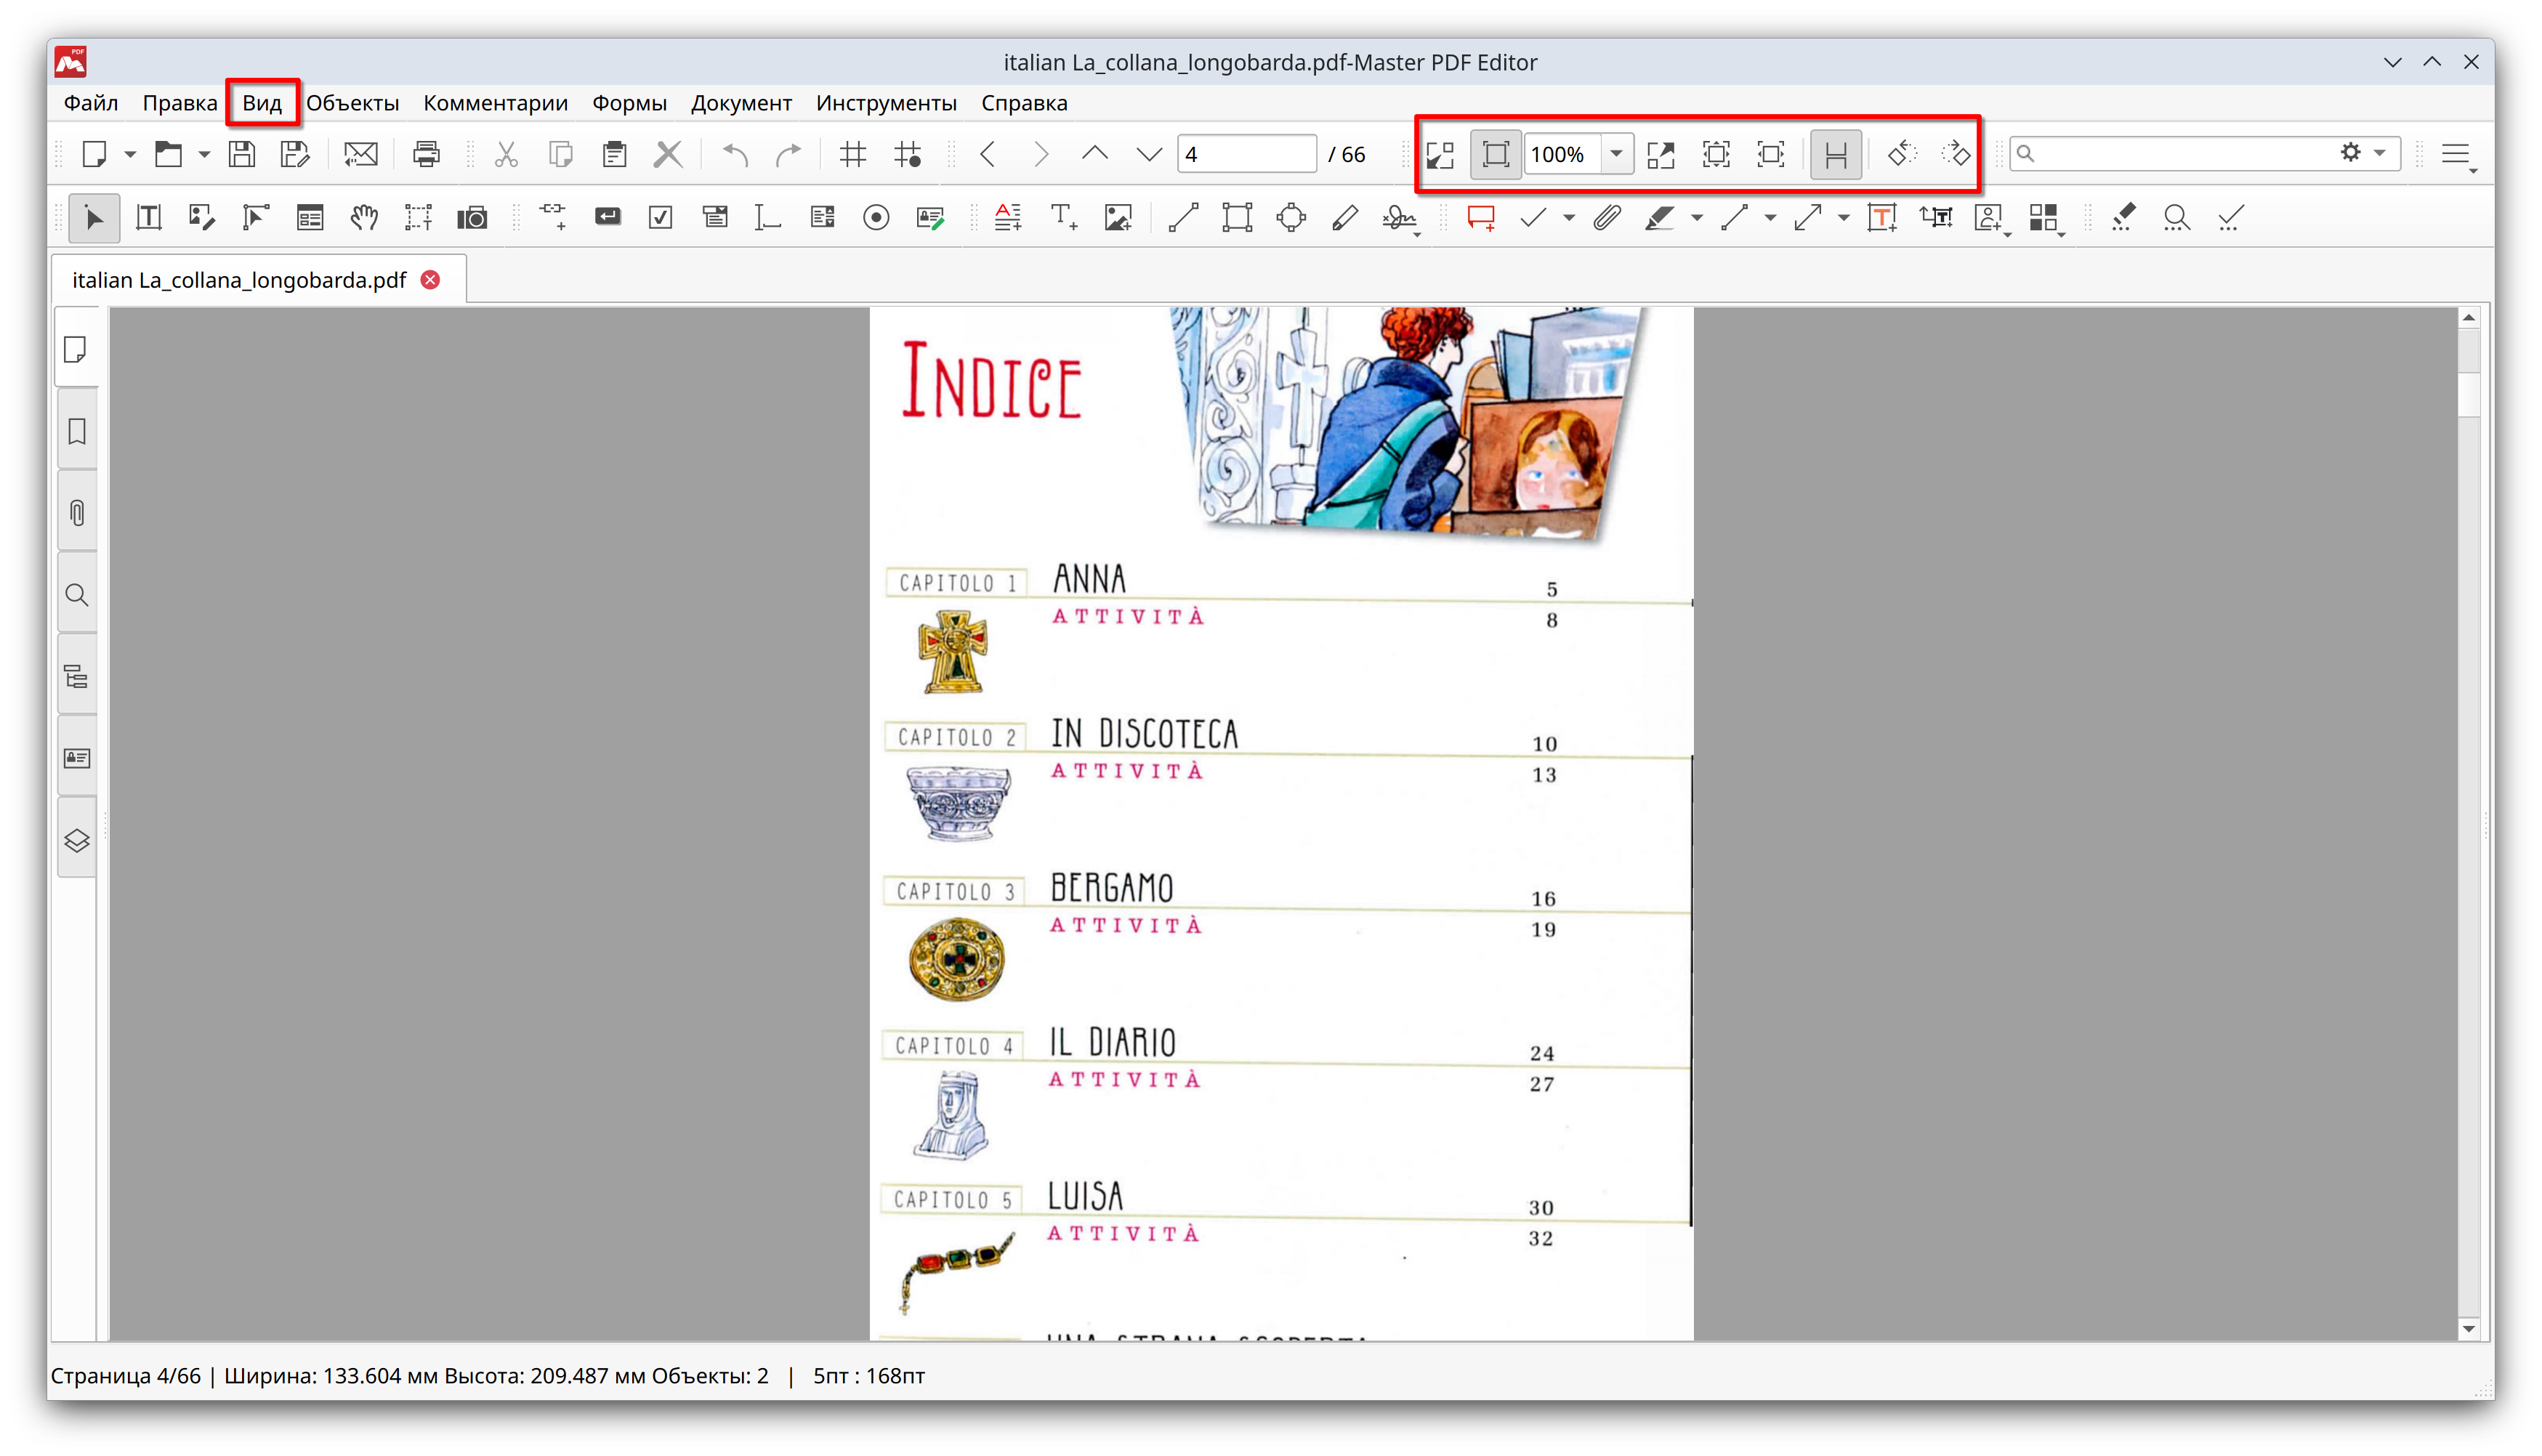Open the Формы menu
2542x1456 pixels.
point(629,103)
